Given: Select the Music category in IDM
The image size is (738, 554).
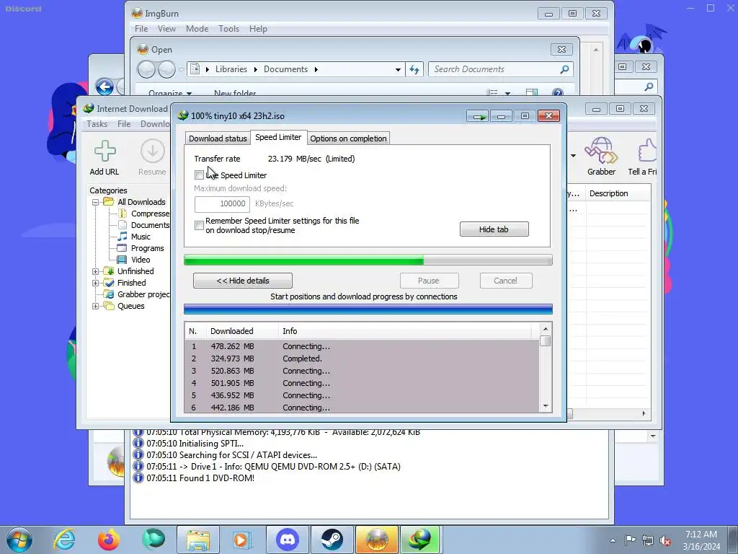Looking at the screenshot, I should click(x=141, y=237).
